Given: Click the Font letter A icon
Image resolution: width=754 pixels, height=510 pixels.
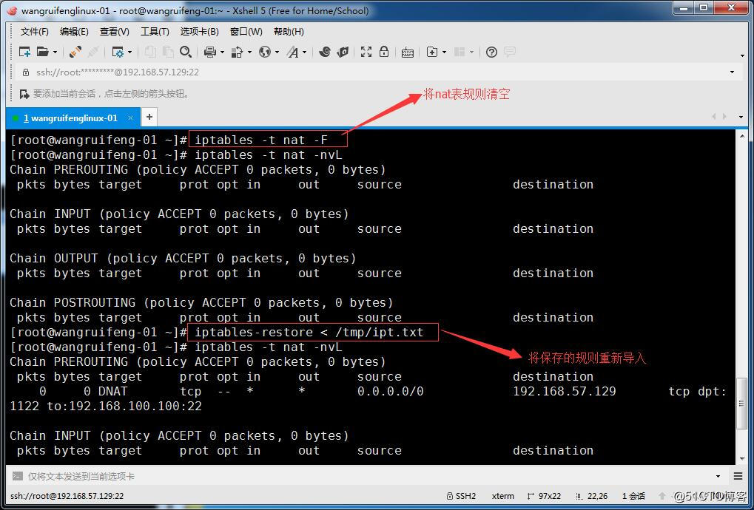Looking at the screenshot, I should (x=293, y=52).
